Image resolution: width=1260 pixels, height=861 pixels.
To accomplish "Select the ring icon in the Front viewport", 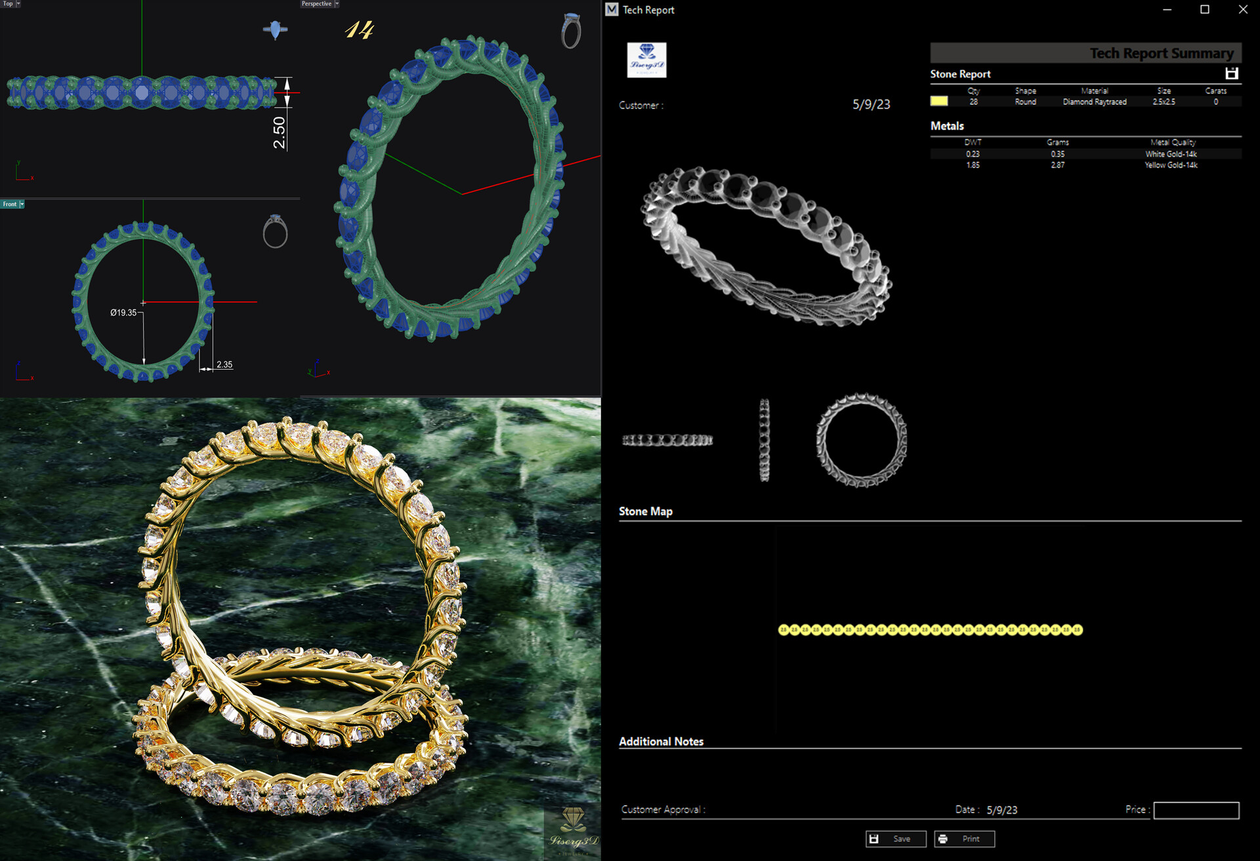I will coord(276,232).
